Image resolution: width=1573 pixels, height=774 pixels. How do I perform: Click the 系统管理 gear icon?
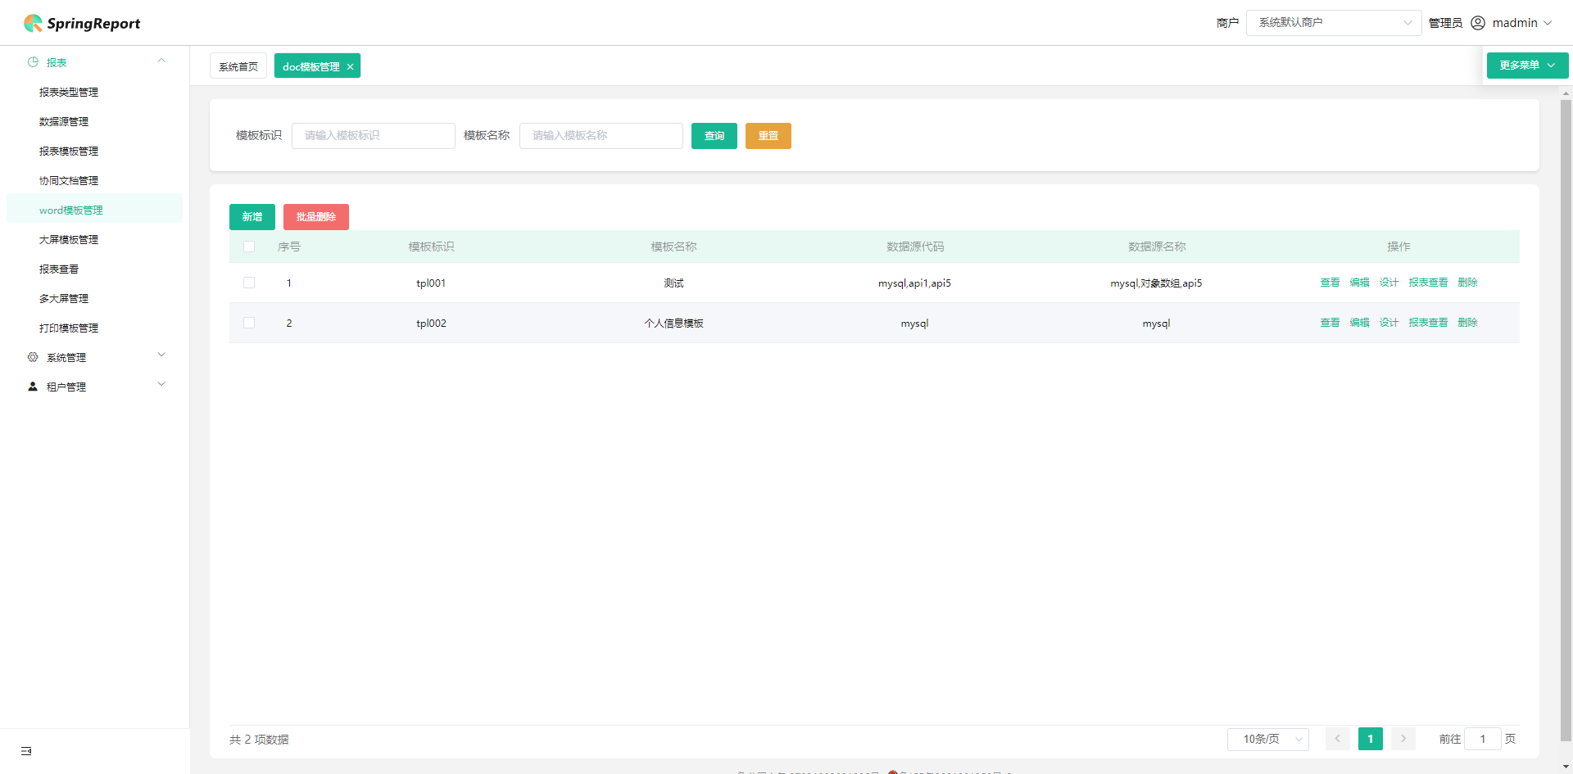click(x=33, y=357)
